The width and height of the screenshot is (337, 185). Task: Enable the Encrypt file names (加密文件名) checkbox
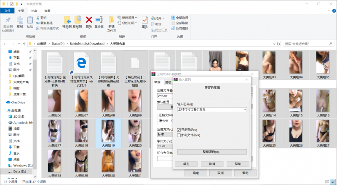[179, 135]
